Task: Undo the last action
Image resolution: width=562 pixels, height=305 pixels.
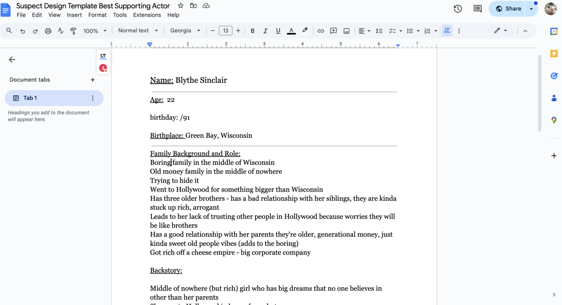Action: 23,31
